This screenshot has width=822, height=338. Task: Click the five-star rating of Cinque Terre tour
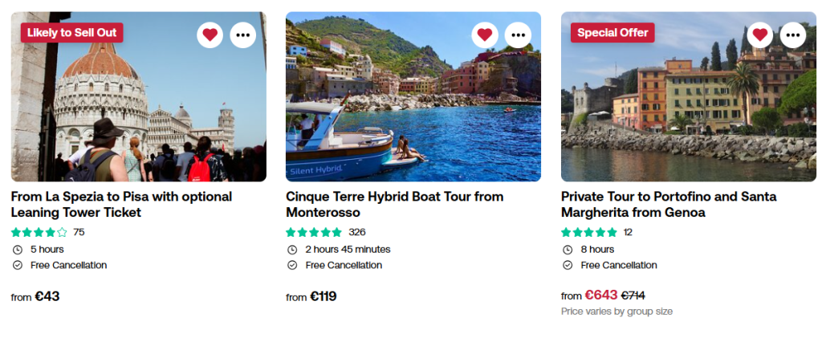point(314,232)
